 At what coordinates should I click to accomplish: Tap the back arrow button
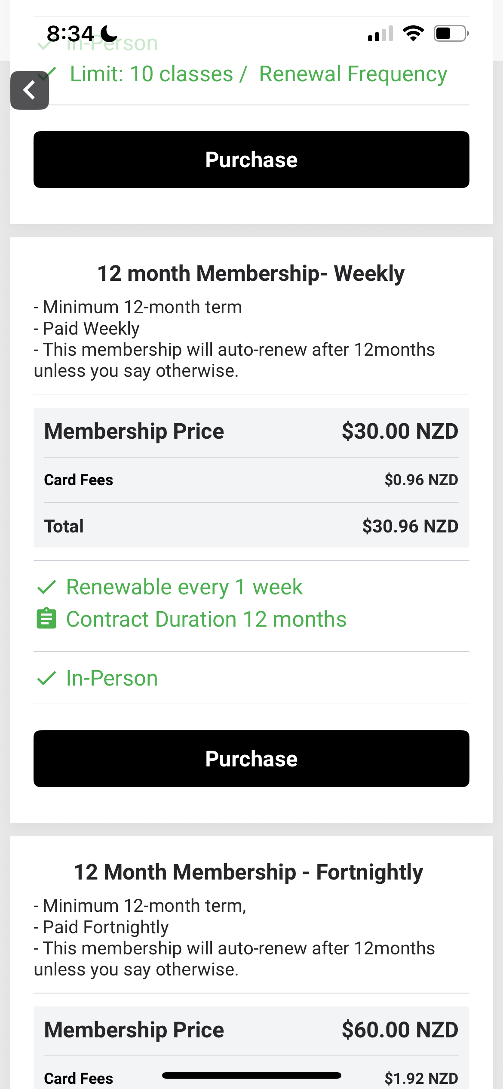pyautogui.click(x=29, y=90)
